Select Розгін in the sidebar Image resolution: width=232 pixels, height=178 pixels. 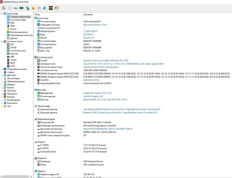pyautogui.click(x=13, y=29)
